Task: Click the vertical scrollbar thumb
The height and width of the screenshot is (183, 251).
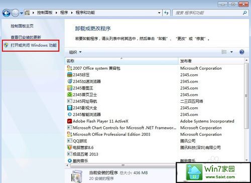Action: 246,96
